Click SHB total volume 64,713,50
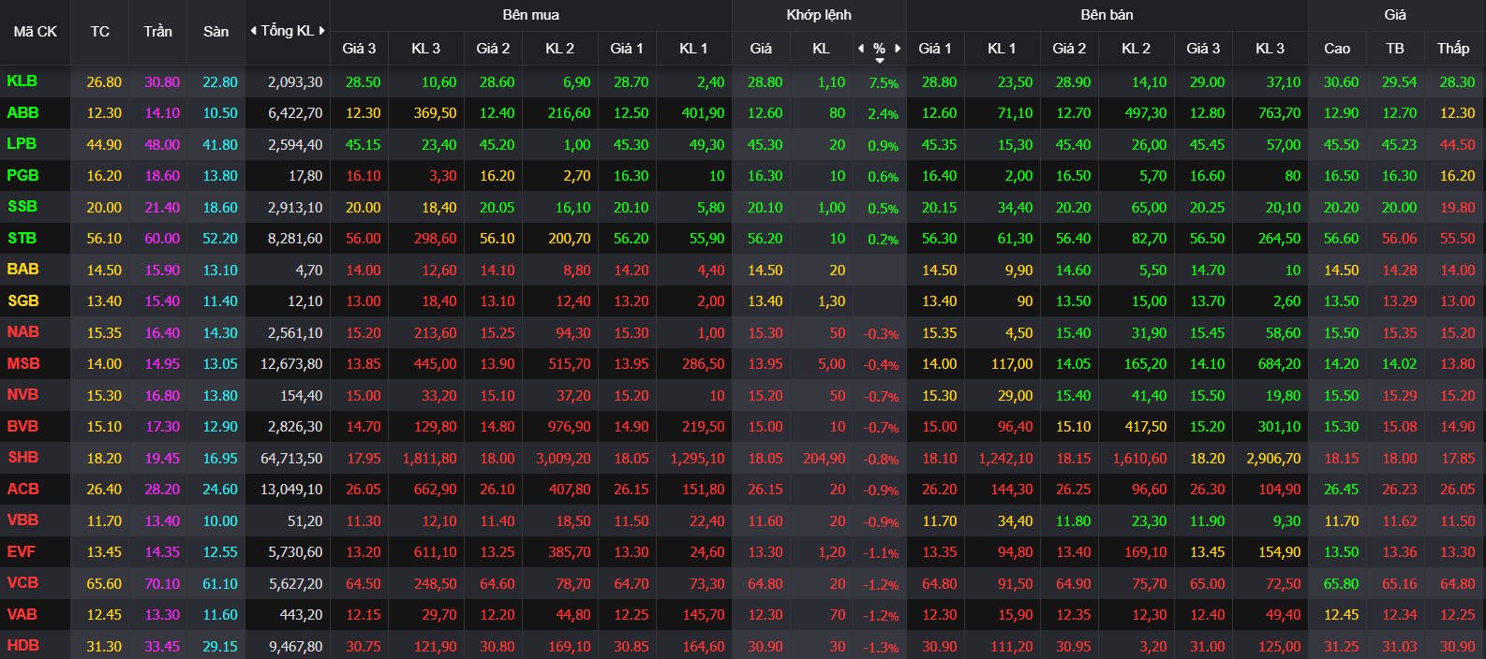The width and height of the screenshot is (1486, 659). click(291, 459)
